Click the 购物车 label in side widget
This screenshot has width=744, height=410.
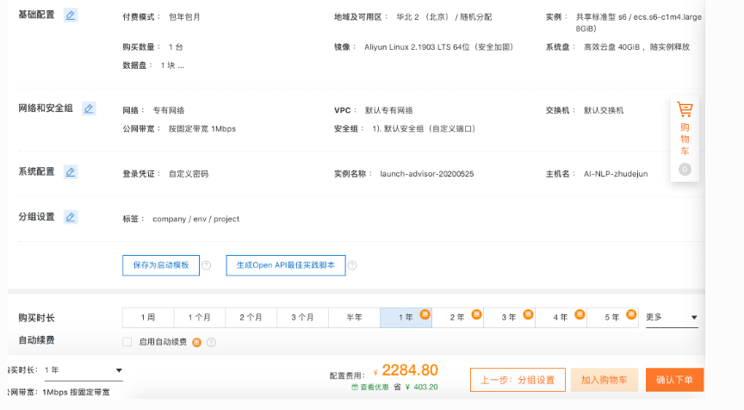[685, 139]
